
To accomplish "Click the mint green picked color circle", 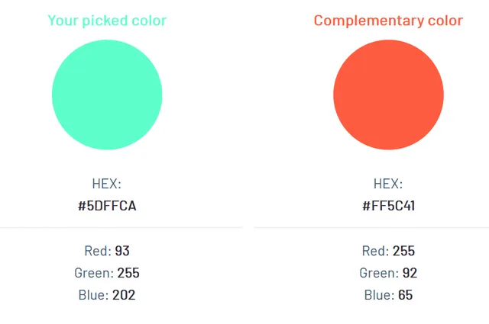I will (x=107, y=95).
